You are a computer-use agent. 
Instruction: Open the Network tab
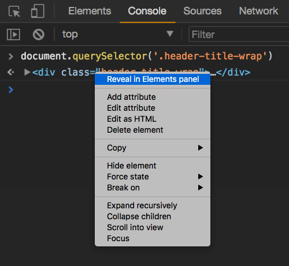coord(258,11)
